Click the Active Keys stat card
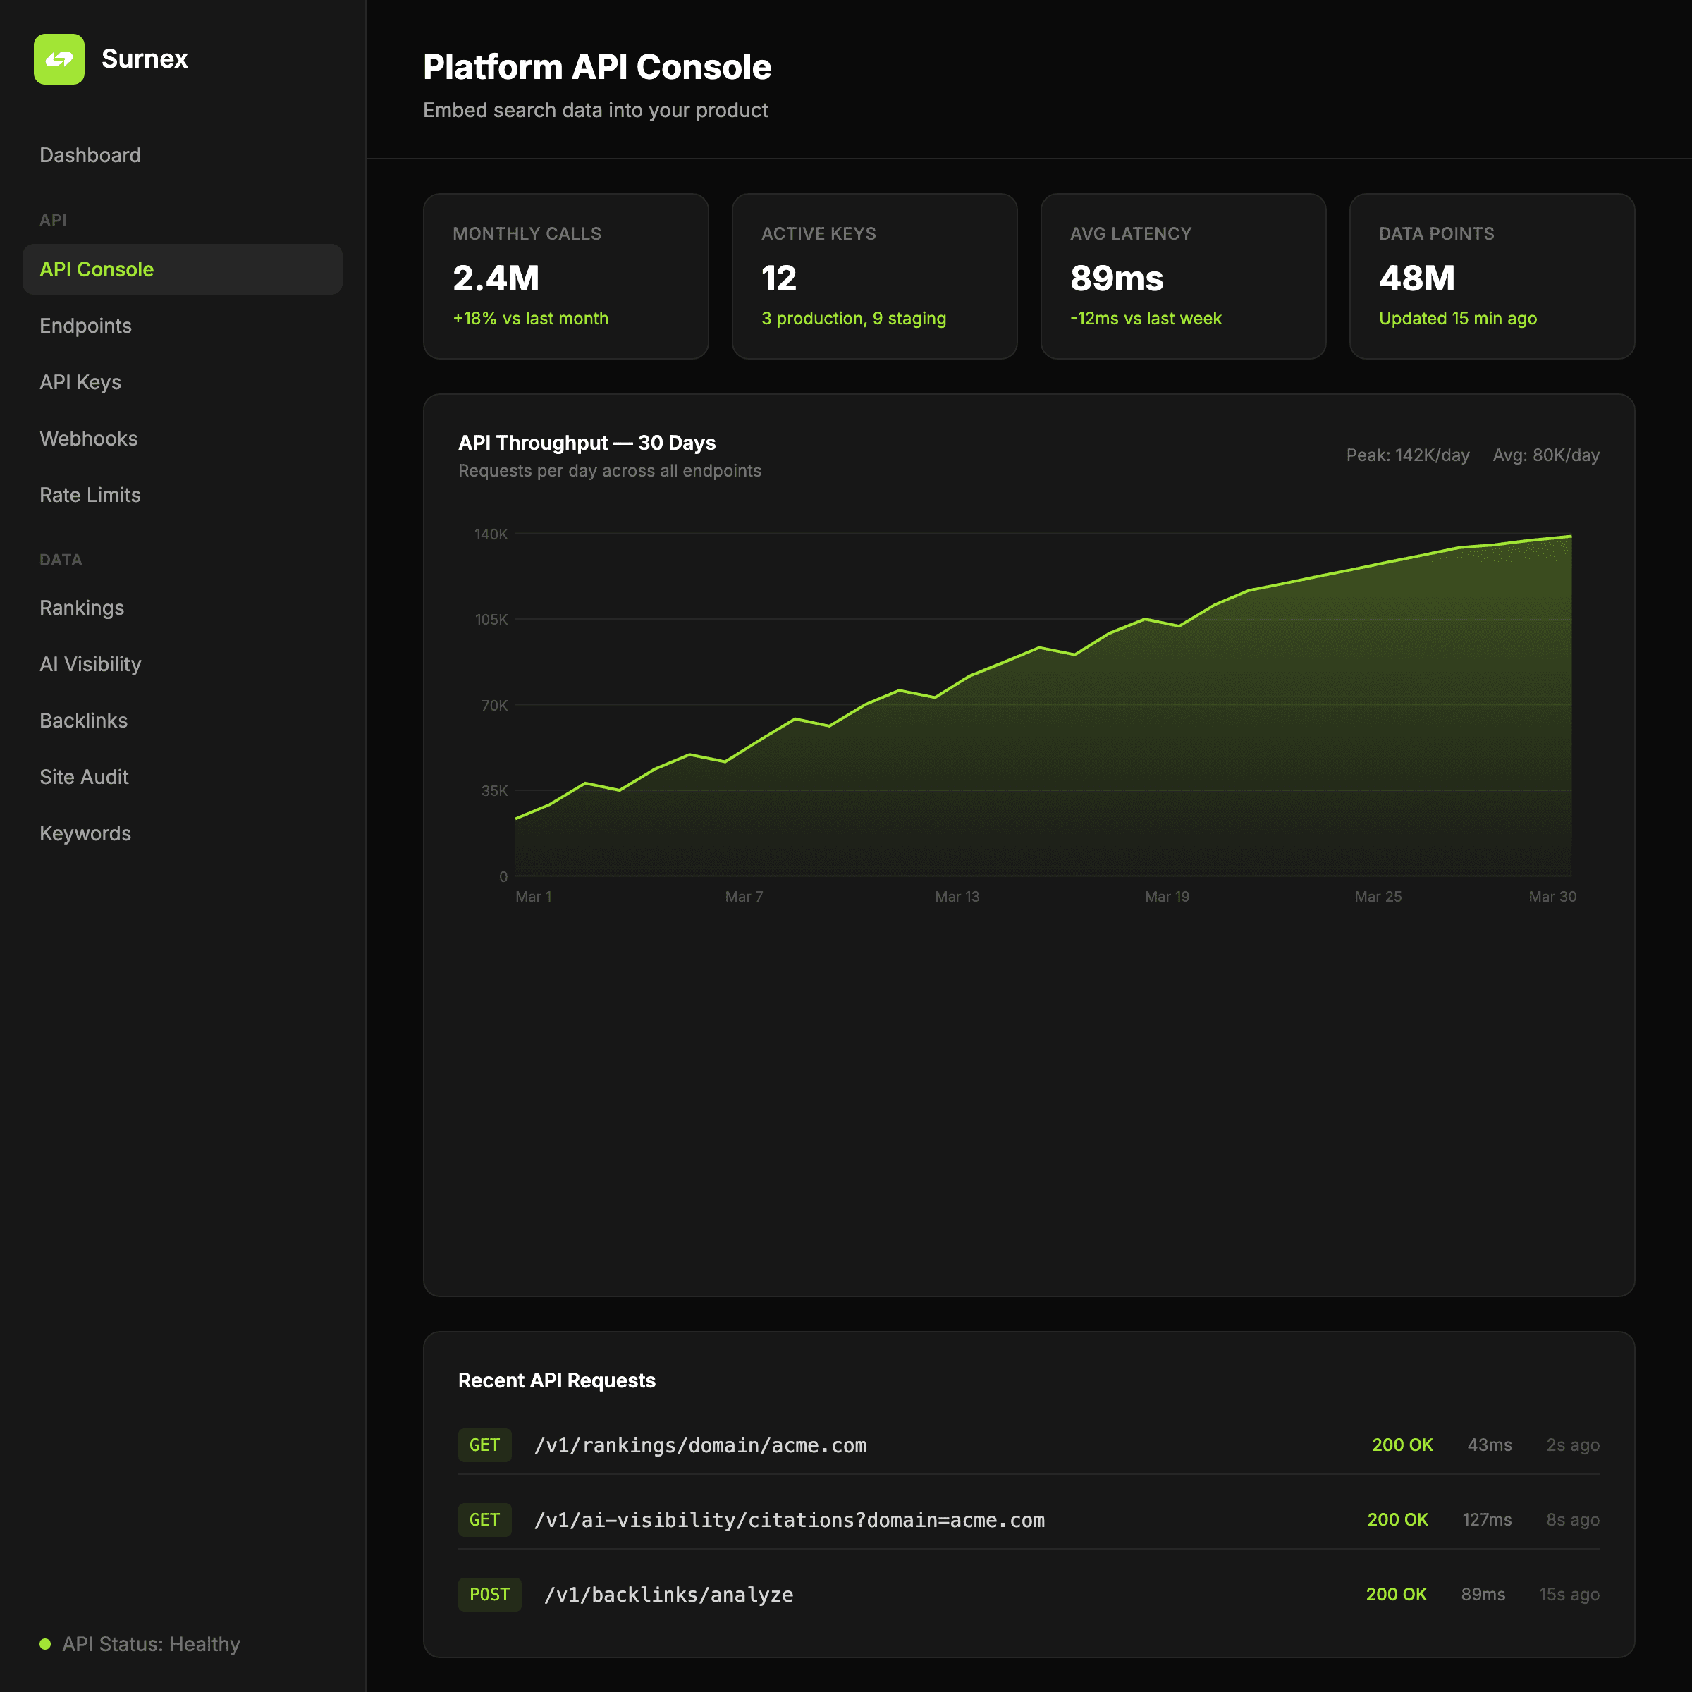Viewport: 1692px width, 1692px height. pos(873,276)
